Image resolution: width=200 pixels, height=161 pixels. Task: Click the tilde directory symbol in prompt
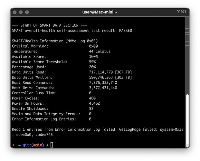tap(19, 145)
